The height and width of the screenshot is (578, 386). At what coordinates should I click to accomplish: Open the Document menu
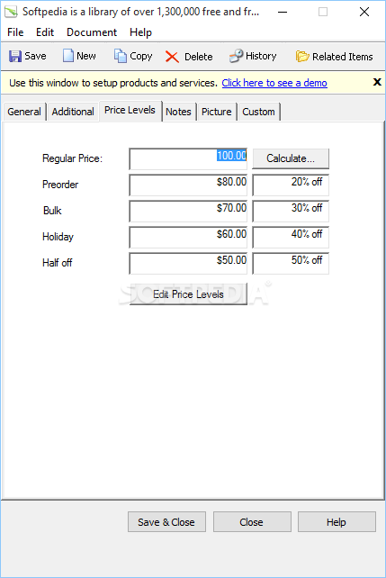(92, 32)
